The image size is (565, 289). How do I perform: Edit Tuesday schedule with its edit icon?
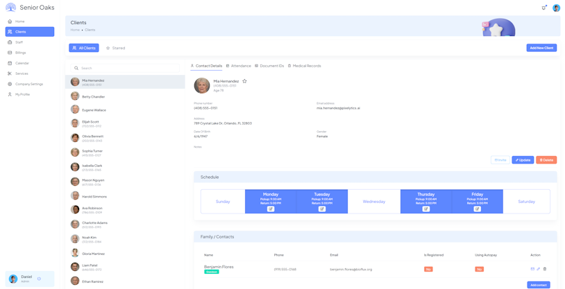click(322, 209)
